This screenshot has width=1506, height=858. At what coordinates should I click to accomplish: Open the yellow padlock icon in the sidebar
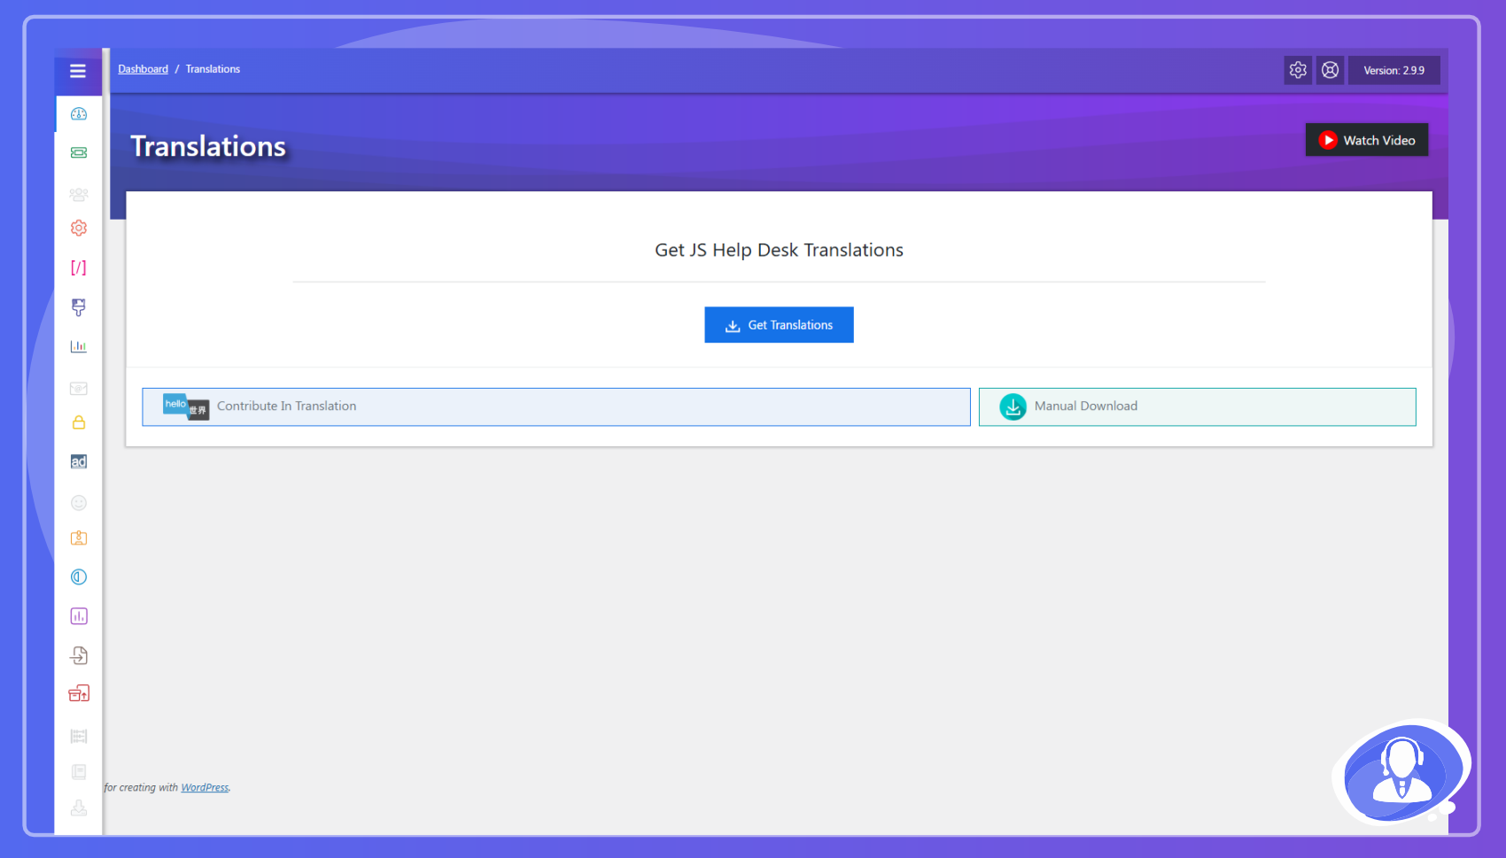(x=79, y=422)
